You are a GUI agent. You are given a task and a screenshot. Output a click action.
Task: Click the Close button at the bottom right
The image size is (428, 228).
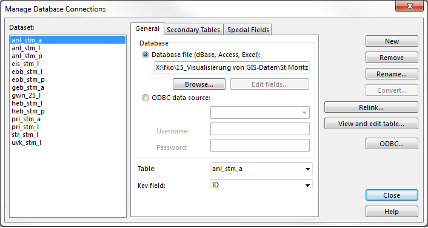[x=392, y=195]
